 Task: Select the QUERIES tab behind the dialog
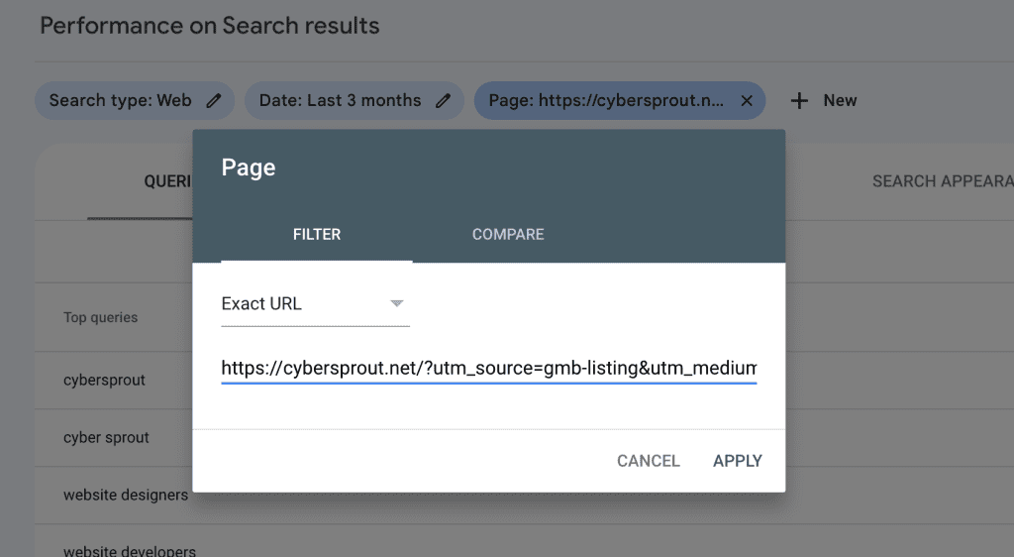(167, 181)
